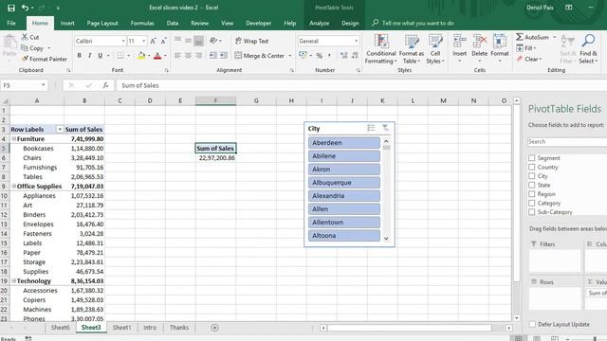
Task: Open the File menu tab
Action: [11, 23]
